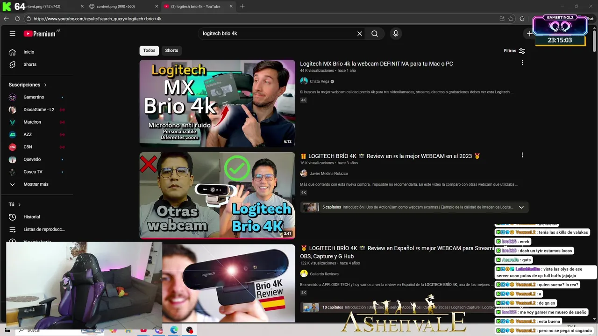Open title LOGITECH BRÍO 4K Review mejor WEBCAM 2023
This screenshot has width=598, height=336.
[390, 156]
